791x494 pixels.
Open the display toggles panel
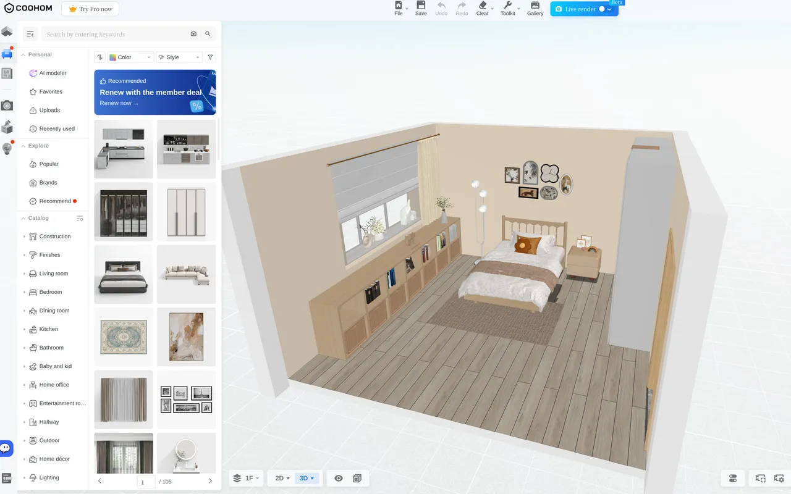[733, 478]
